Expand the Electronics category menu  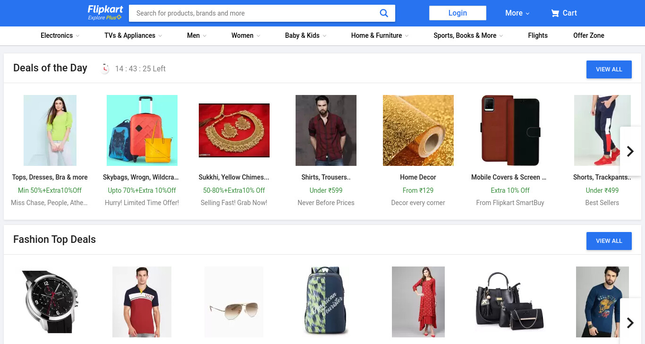60,35
